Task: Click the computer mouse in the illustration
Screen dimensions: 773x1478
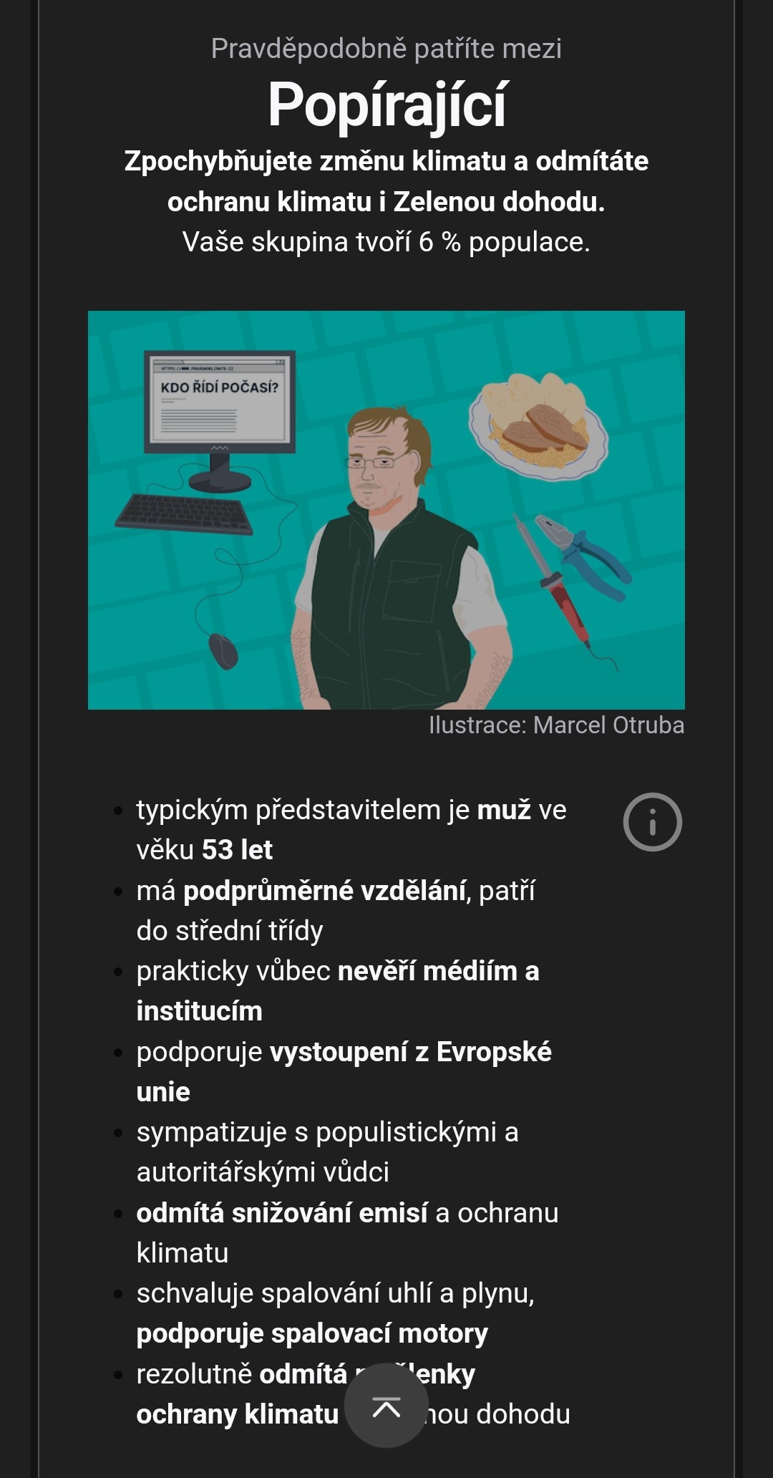Action: pyautogui.click(x=223, y=651)
